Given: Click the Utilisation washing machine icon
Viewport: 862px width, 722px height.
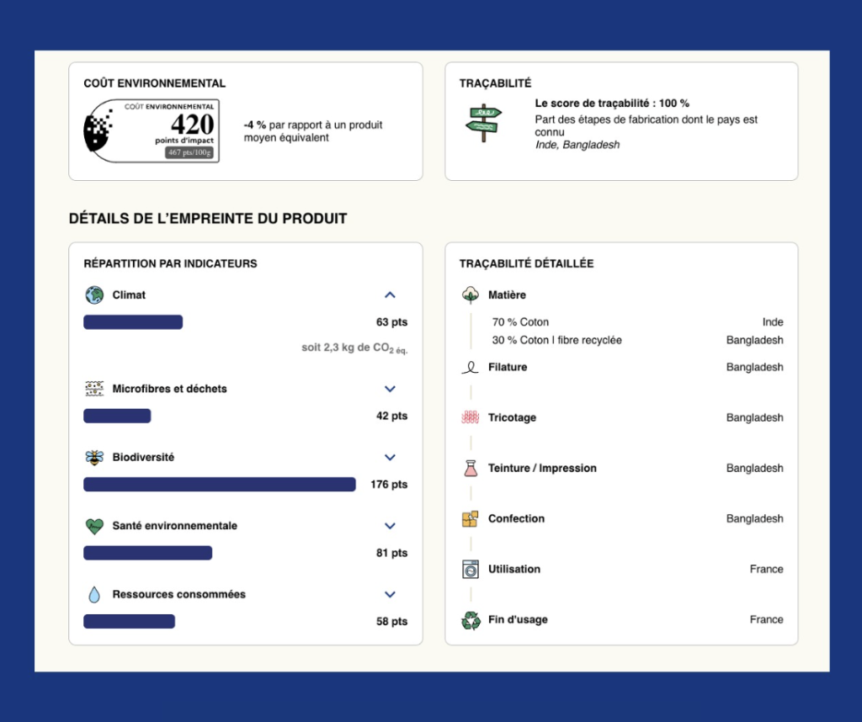Looking at the screenshot, I should [x=470, y=570].
